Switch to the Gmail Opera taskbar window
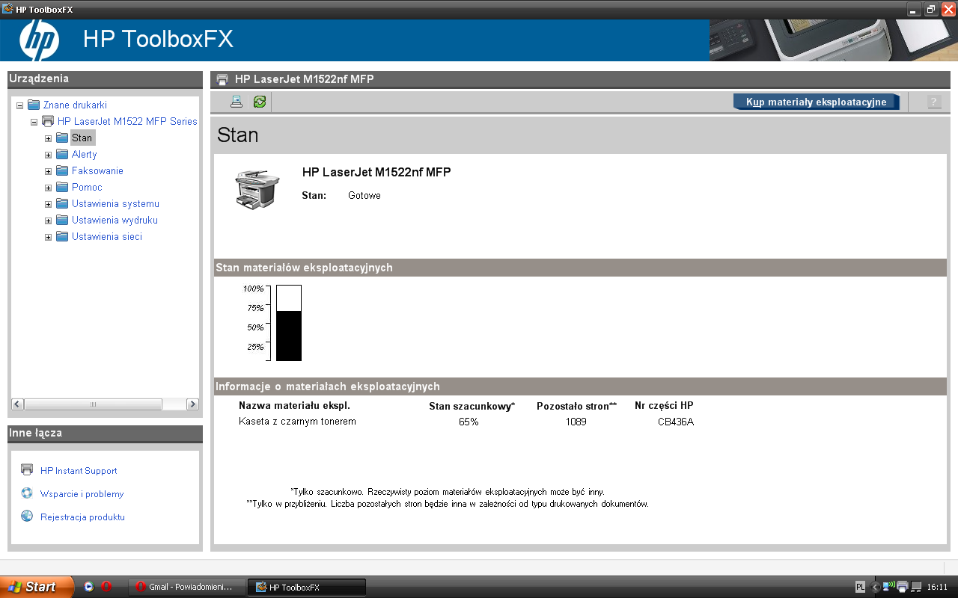 (187, 587)
